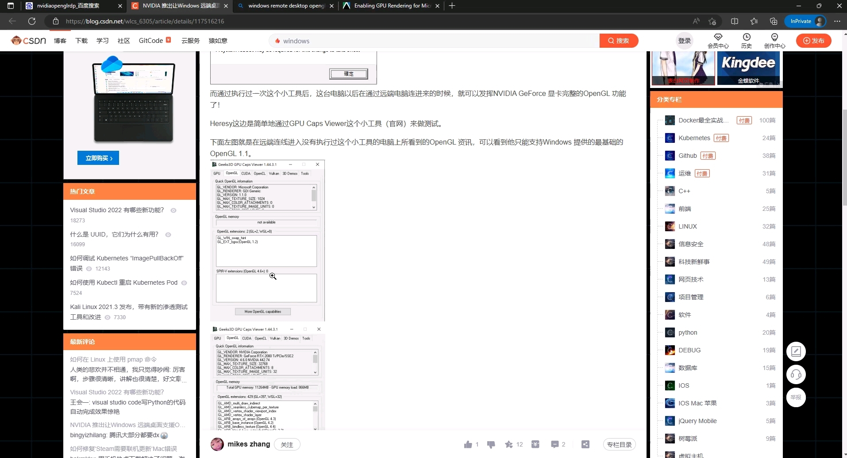Like the article with thumbs-up icon
This screenshot has height=458, width=847.
[468, 444]
